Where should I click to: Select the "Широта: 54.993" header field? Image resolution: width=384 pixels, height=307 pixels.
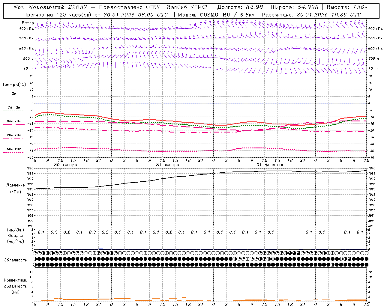(x=295, y=7)
